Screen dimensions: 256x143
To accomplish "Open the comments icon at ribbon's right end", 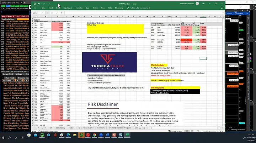I will [x=222, y=8].
